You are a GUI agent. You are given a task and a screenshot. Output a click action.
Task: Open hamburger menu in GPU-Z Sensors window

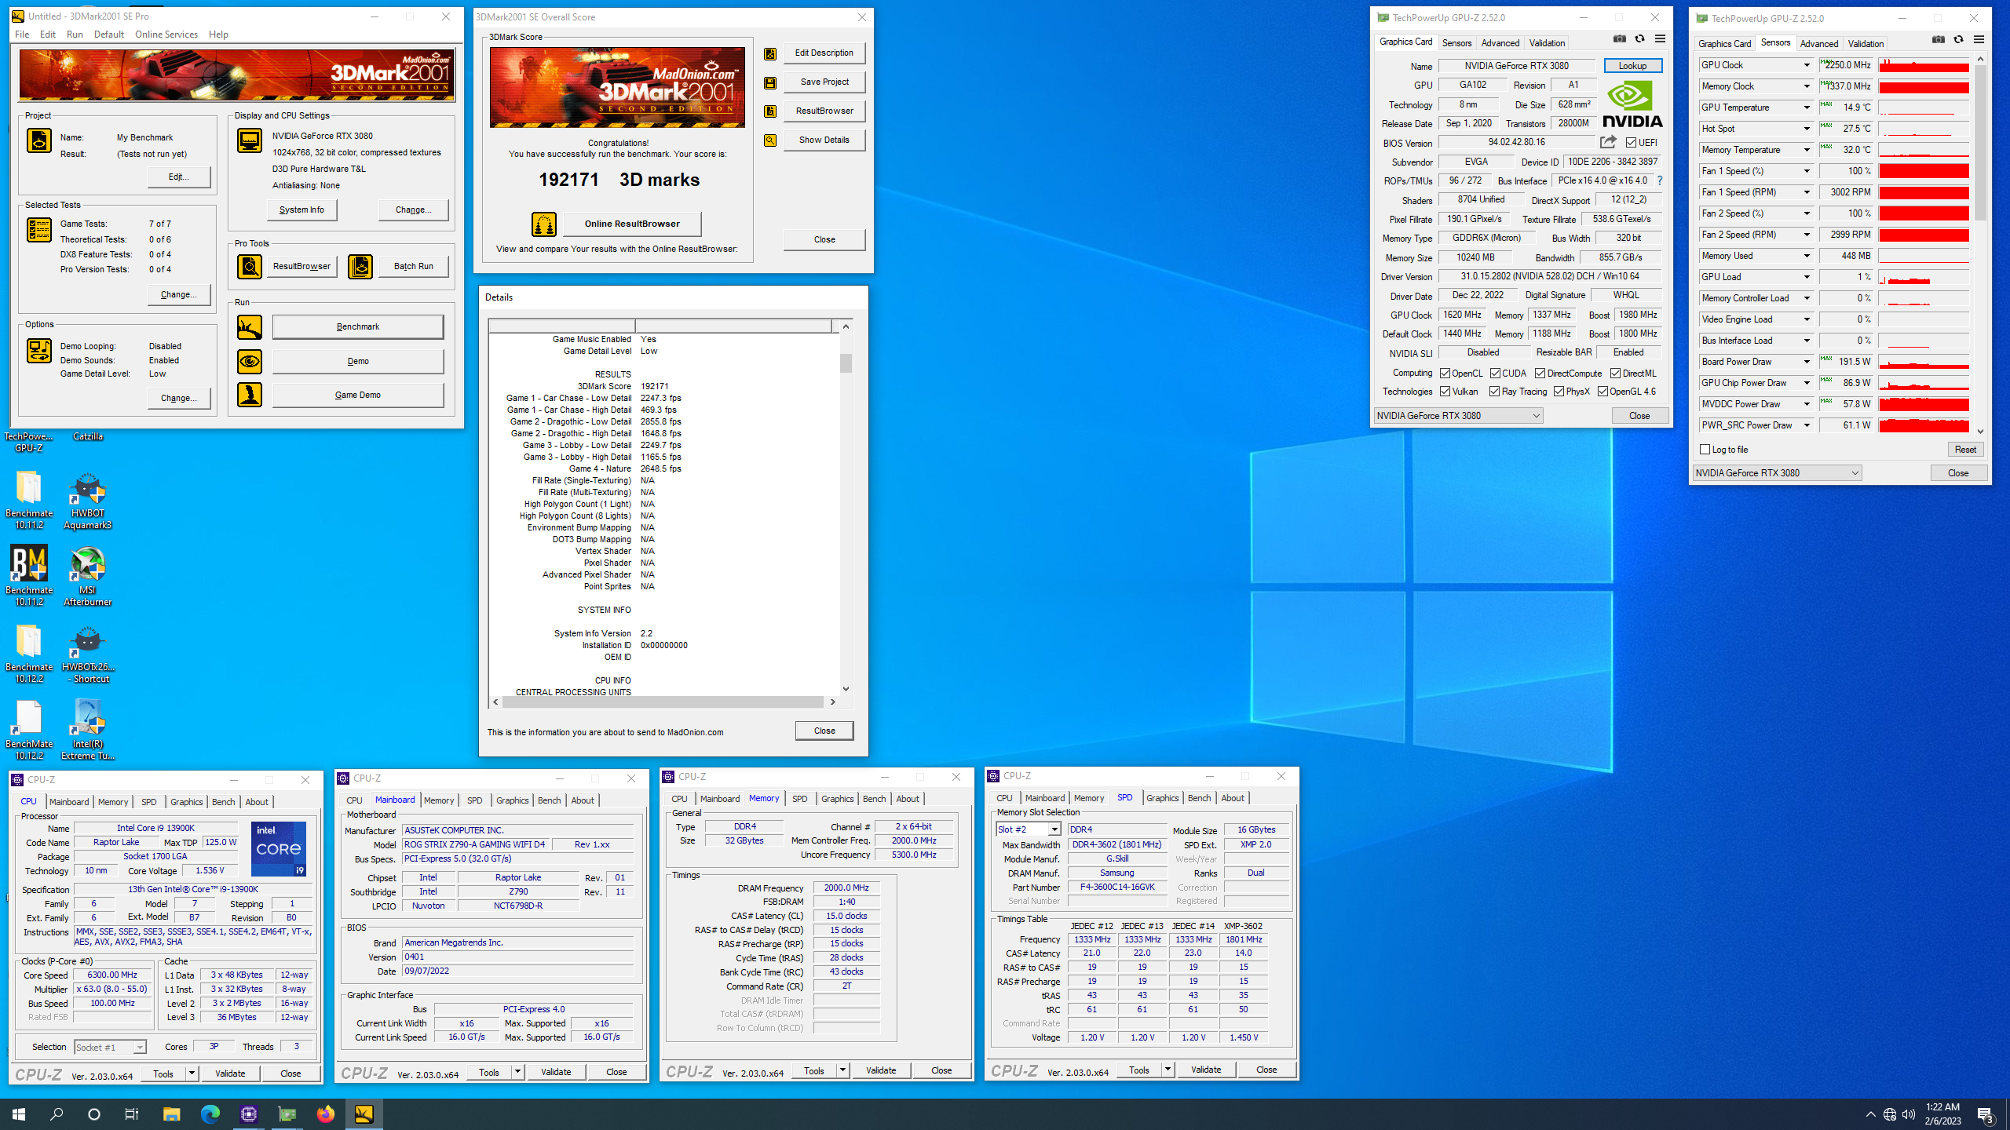[1979, 39]
